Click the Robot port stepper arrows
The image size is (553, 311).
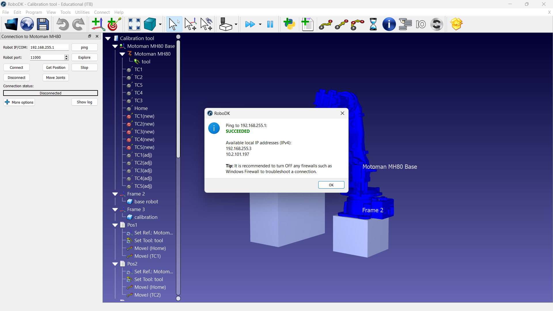tap(66, 57)
